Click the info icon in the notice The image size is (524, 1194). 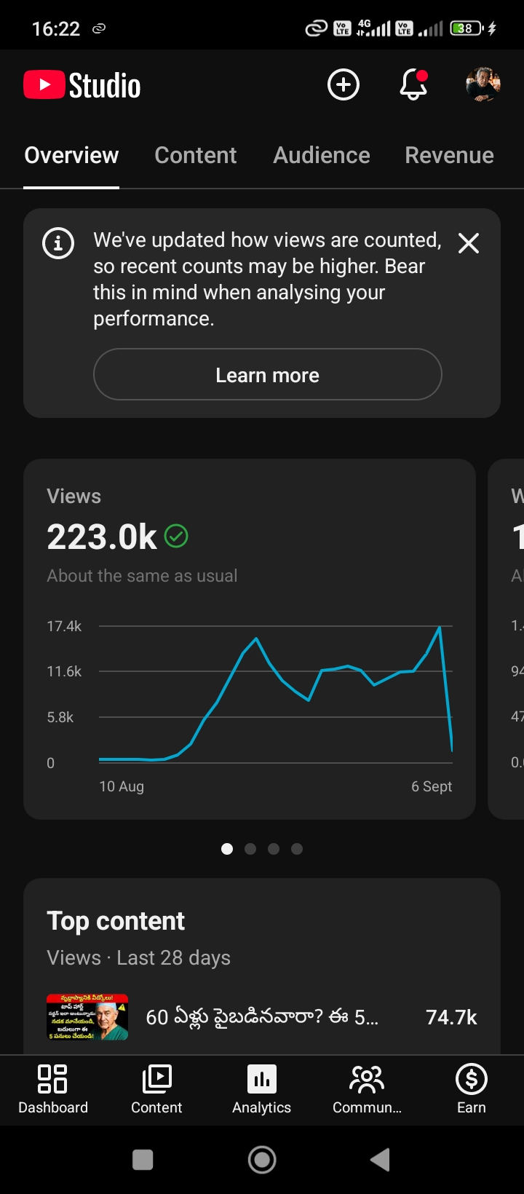coord(58,243)
